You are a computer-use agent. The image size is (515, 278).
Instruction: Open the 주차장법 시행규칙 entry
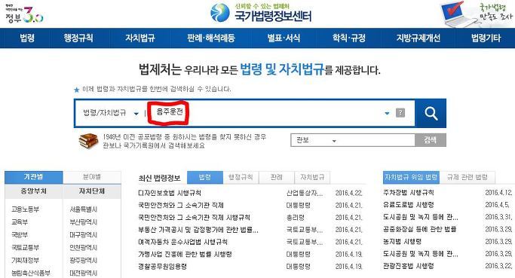click(408, 193)
